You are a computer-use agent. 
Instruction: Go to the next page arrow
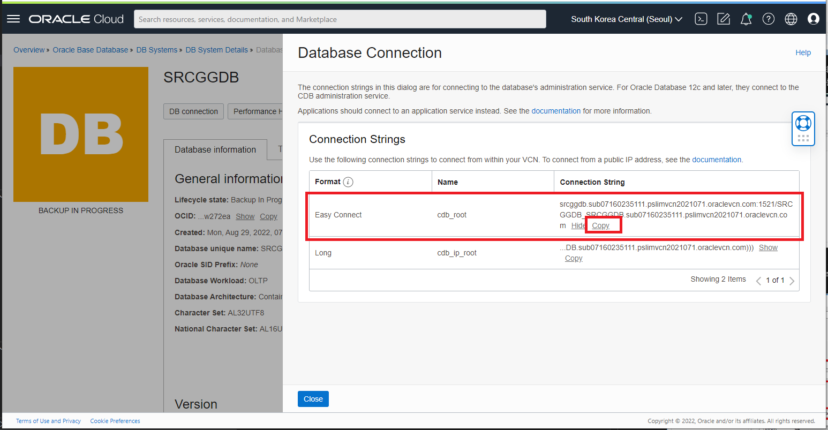tap(792, 281)
